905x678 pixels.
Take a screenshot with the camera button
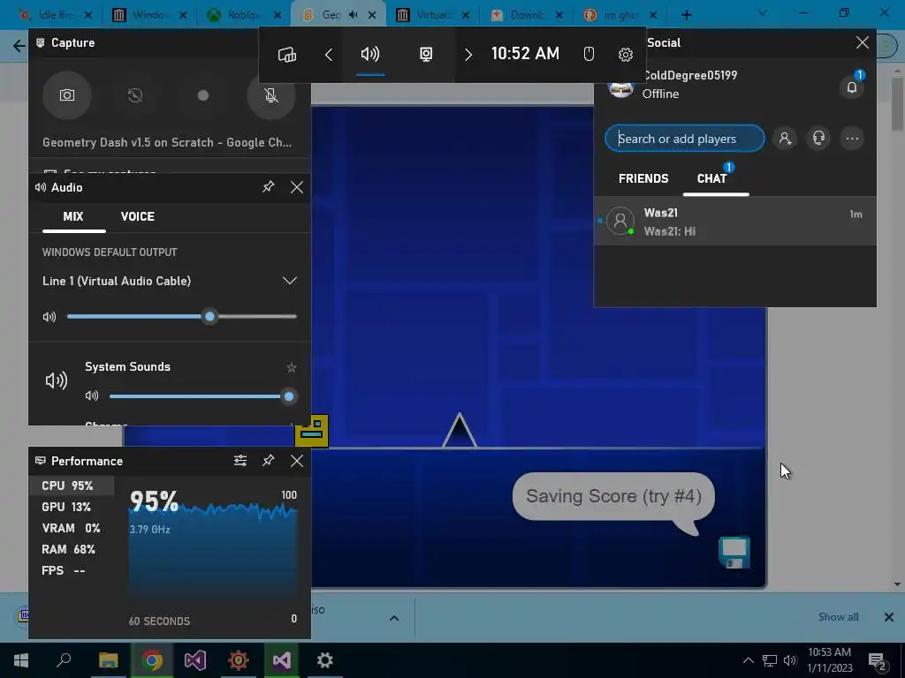pyautogui.click(x=67, y=95)
